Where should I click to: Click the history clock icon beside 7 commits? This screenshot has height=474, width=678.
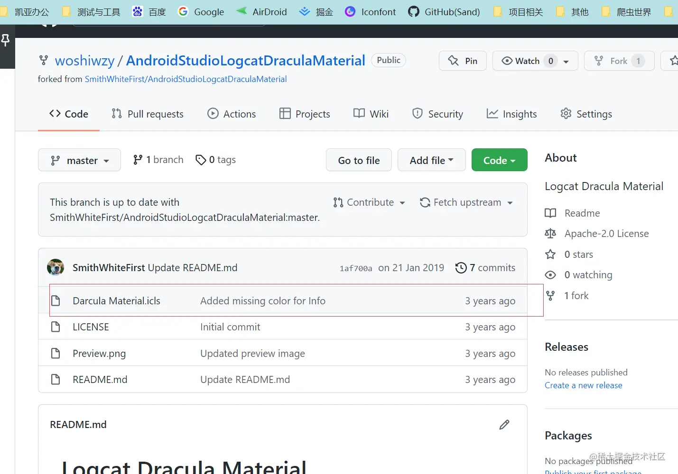pos(461,268)
